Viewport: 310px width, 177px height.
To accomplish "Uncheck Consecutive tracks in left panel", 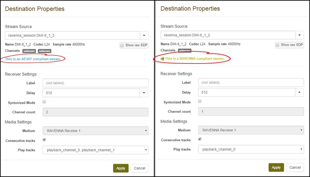I will click(44, 140).
